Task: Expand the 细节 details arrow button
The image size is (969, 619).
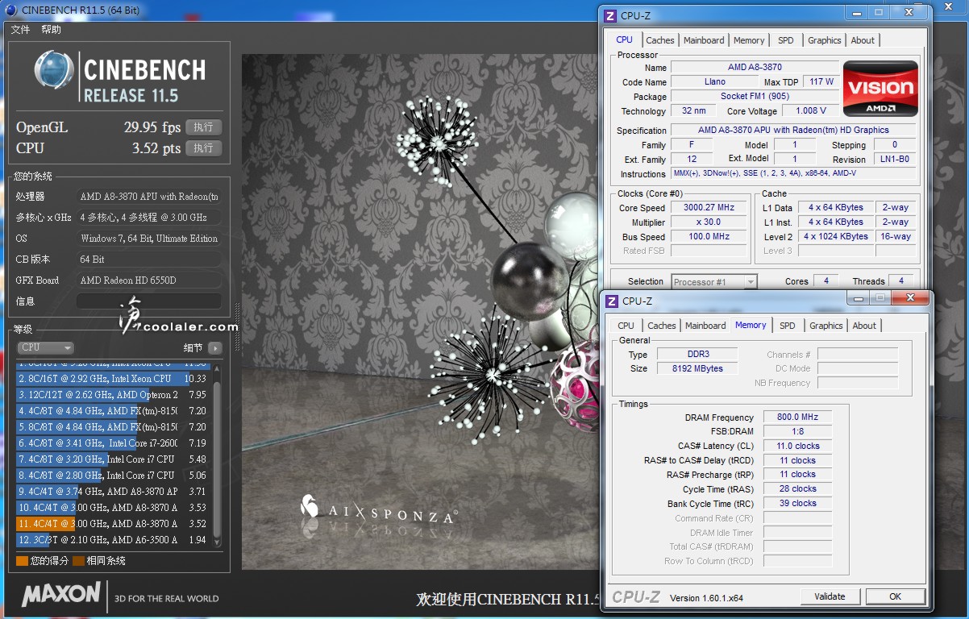Action: pyautogui.click(x=214, y=348)
